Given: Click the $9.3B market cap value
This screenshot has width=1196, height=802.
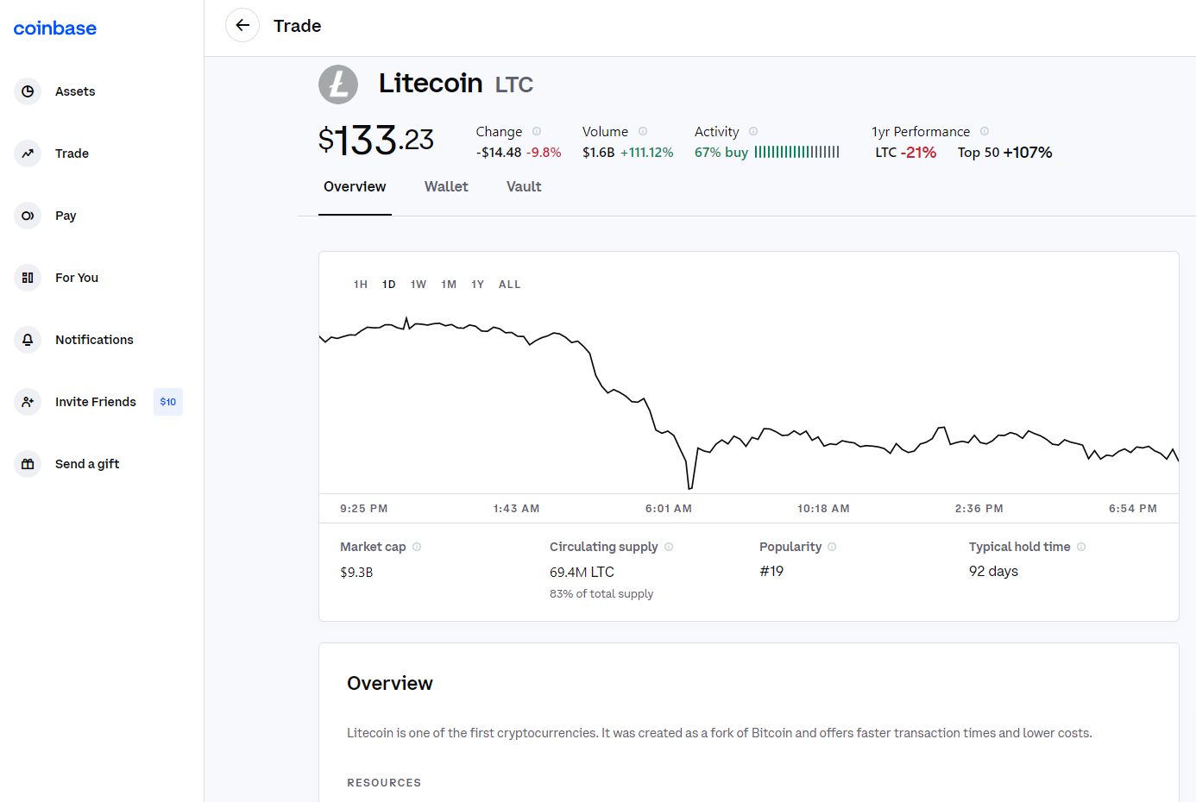Looking at the screenshot, I should 356,572.
